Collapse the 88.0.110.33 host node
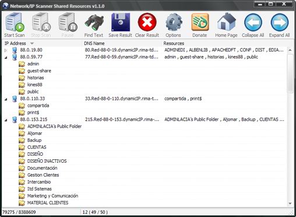This screenshot has width=296, height=217. [6, 99]
